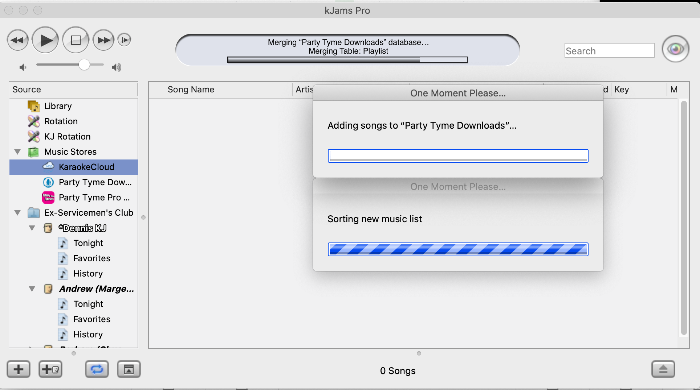
Task: Click the volume slider knob
Action: pos(84,65)
